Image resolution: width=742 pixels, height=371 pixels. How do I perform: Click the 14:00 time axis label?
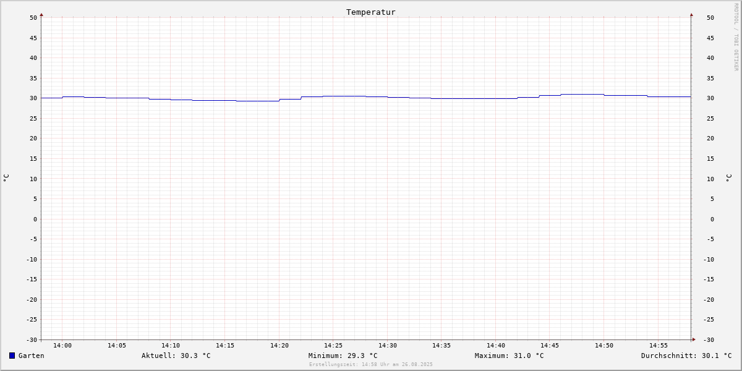62,345
